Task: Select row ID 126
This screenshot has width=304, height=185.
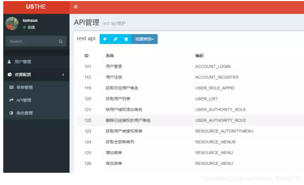Action: coord(88,163)
